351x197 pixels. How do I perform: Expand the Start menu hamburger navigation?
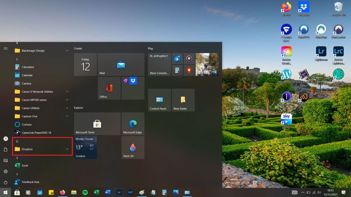[6, 48]
